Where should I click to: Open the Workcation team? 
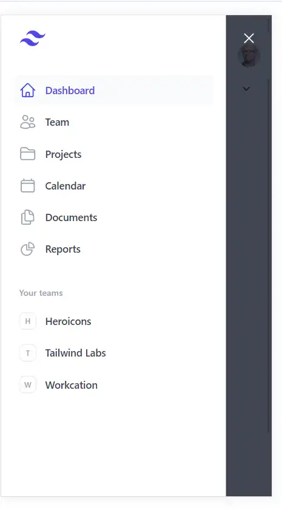click(x=114, y=384)
